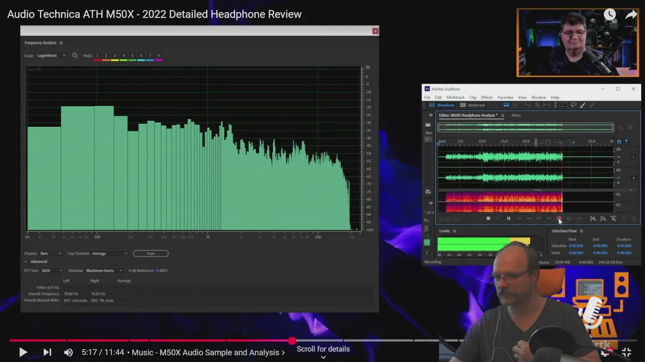645x362 pixels.
Task: Open the Edit menu in Adobe Audition
Action: (x=438, y=98)
